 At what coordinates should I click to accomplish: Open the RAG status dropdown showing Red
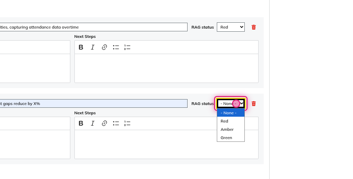tap(231, 27)
